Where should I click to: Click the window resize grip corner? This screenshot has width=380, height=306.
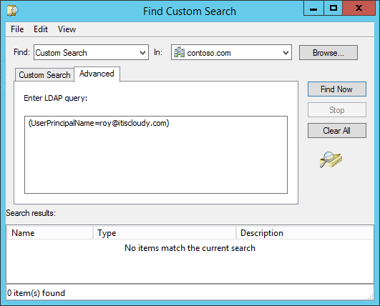[x=370, y=296]
